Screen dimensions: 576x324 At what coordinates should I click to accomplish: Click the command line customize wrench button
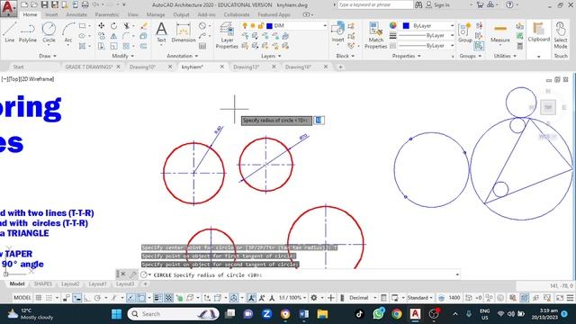(132, 274)
